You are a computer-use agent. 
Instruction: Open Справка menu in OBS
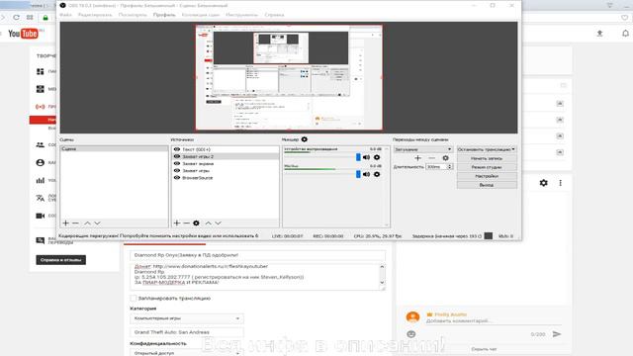[275, 15]
